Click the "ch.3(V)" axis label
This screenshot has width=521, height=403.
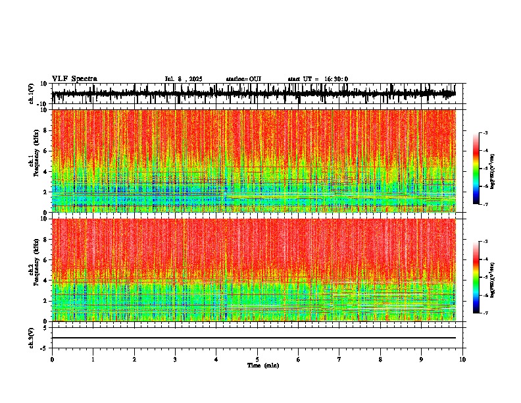pyautogui.click(x=32, y=338)
